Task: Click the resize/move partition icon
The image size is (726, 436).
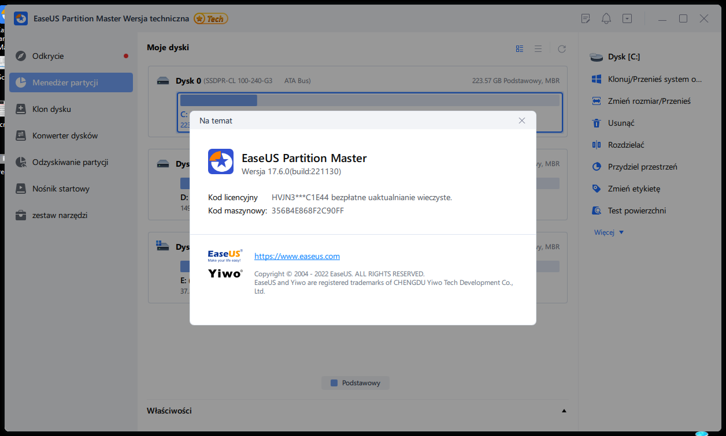Action: coord(597,101)
